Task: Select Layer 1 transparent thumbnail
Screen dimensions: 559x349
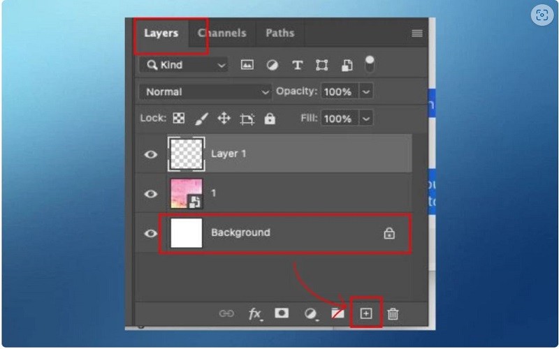Action: click(x=186, y=154)
